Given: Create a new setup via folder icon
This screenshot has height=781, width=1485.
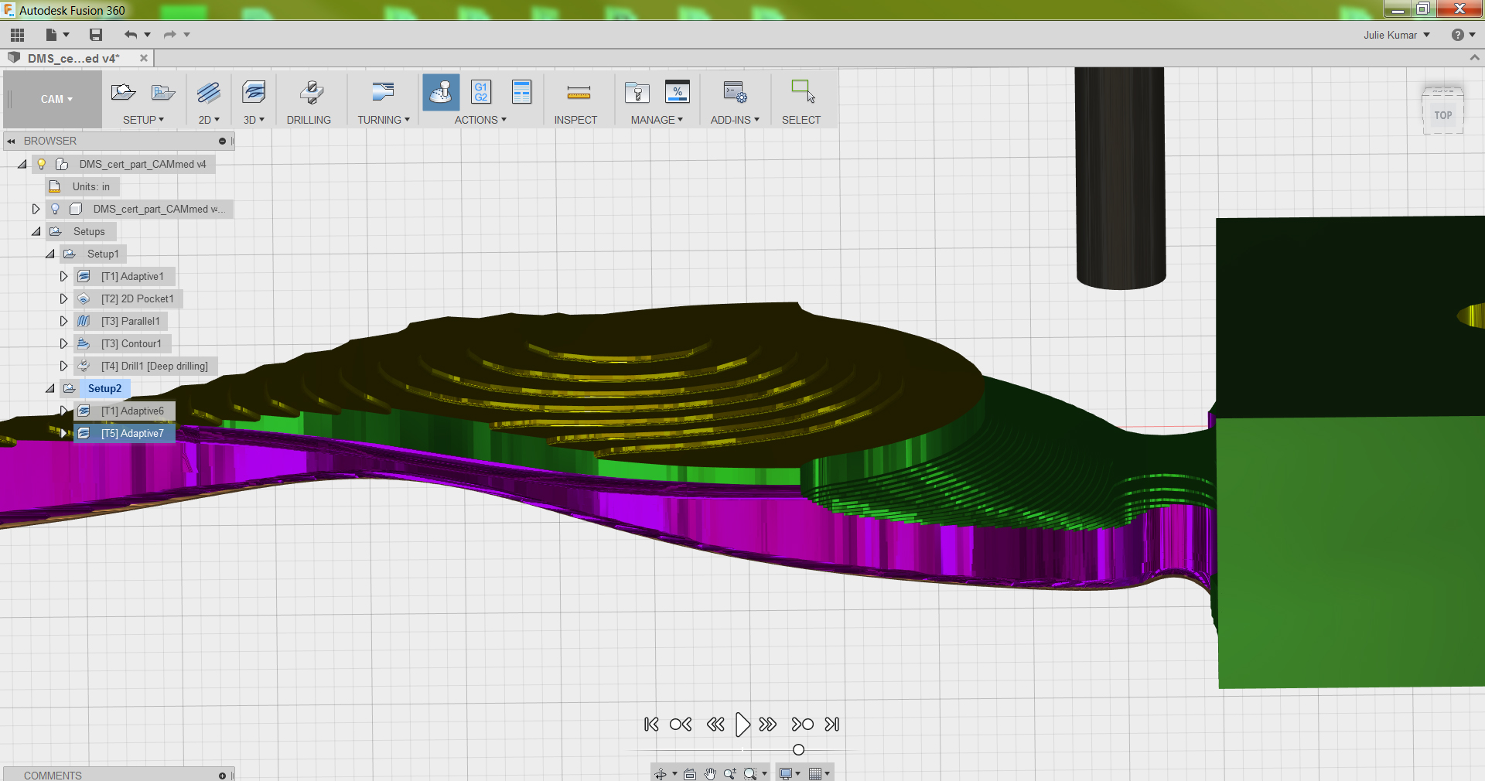Looking at the screenshot, I should coord(123,93).
